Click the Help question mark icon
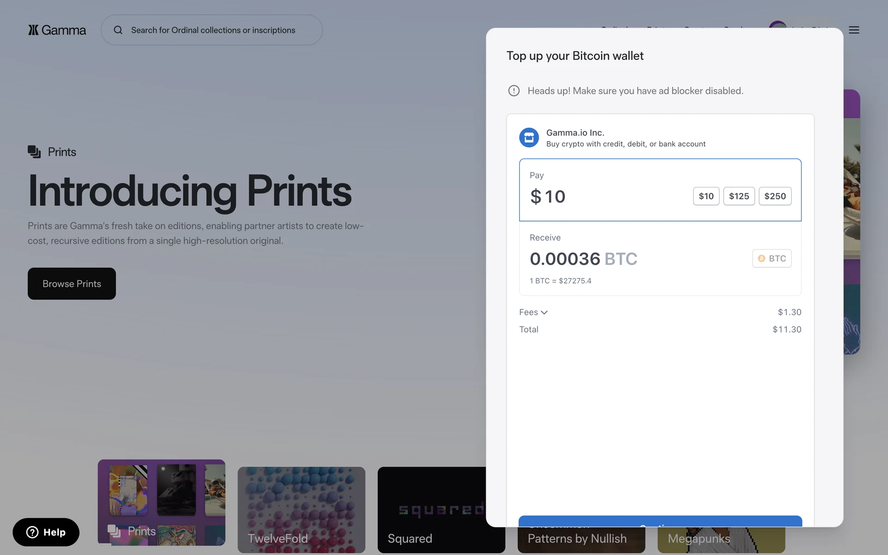 pos(32,532)
